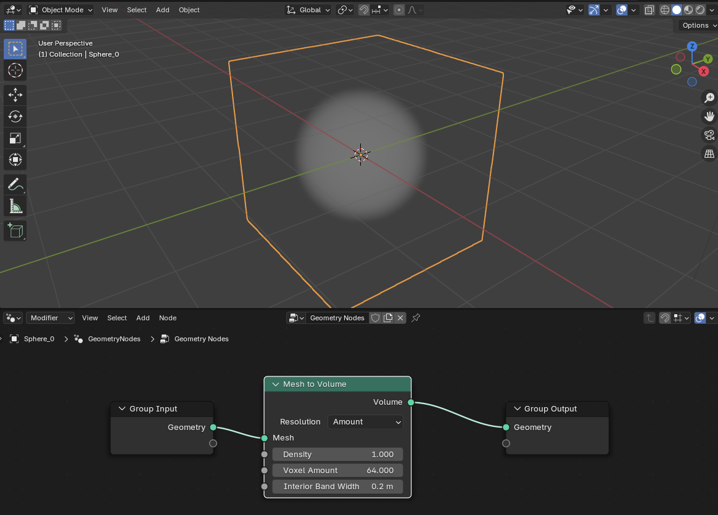
Task: Collapse the Group Input node
Action: pos(122,408)
